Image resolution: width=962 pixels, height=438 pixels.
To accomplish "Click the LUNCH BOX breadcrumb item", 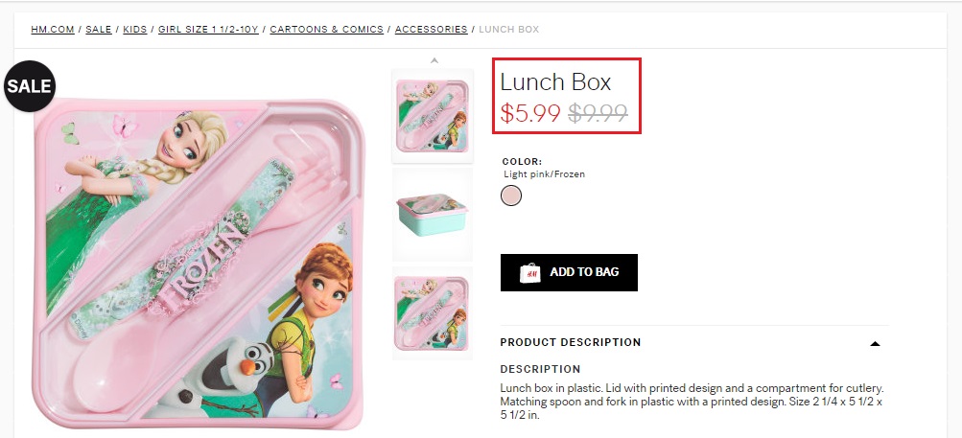I will click(x=508, y=30).
